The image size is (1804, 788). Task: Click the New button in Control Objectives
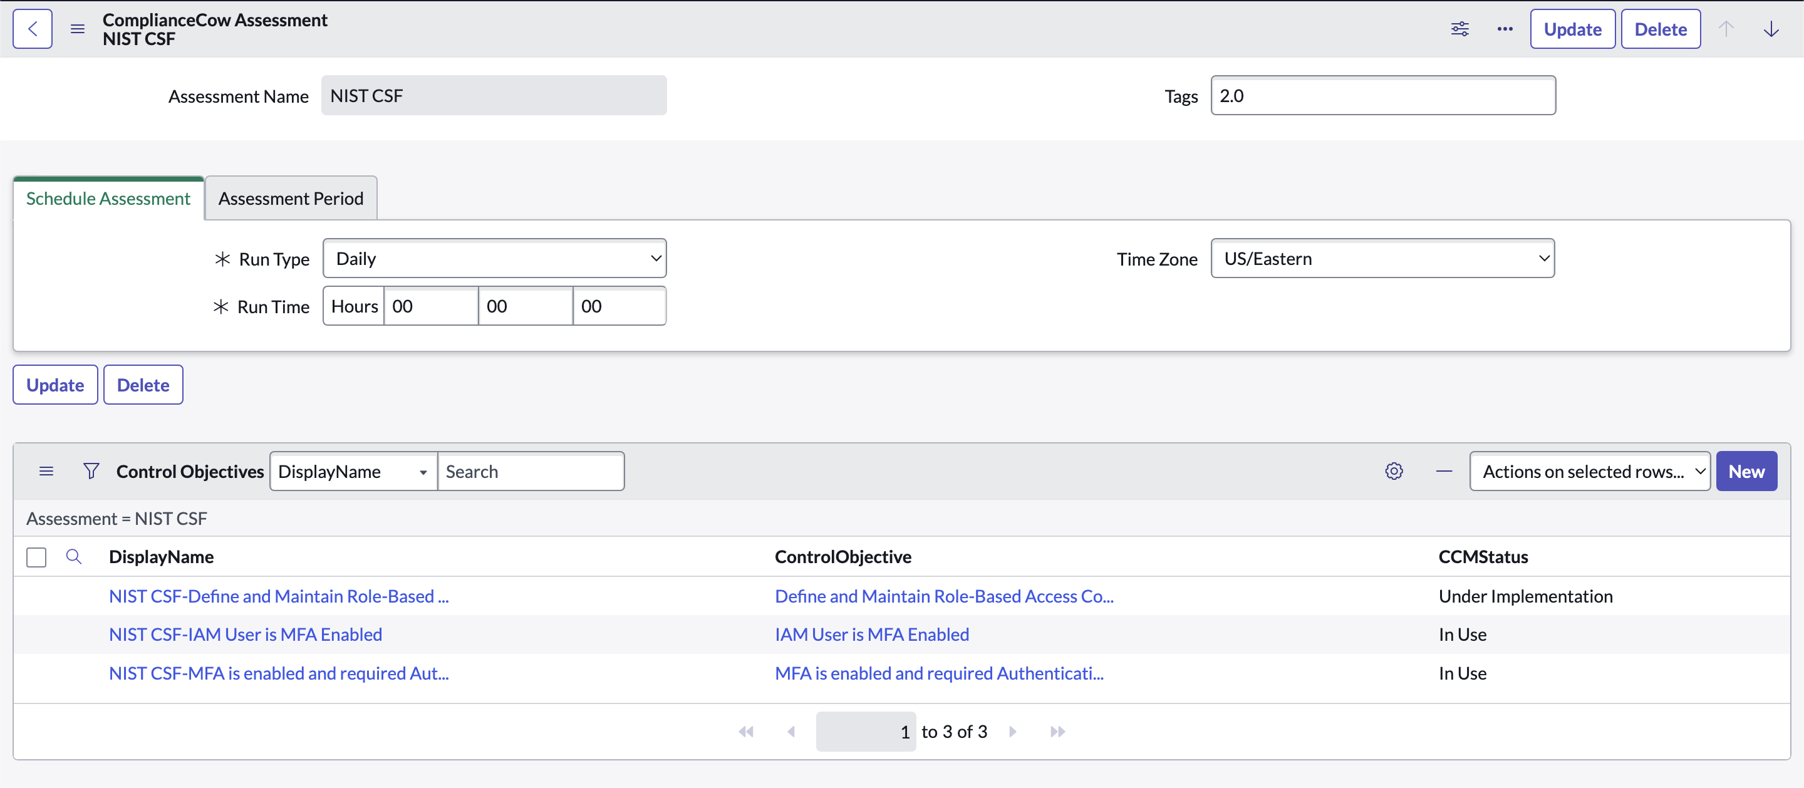click(x=1745, y=470)
